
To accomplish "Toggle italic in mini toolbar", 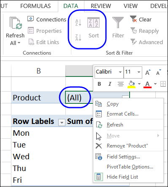I will [110, 84].
